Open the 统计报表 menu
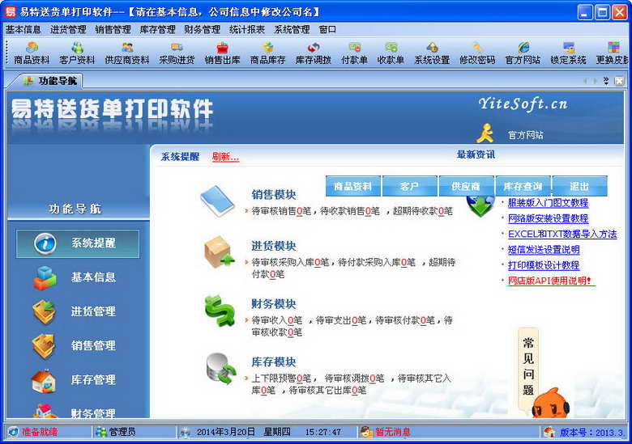Screen dimensions: 632x444 tap(247, 29)
